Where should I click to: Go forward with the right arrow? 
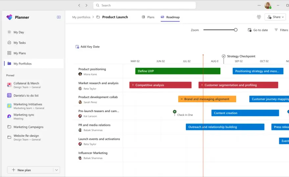[x=86, y=5]
